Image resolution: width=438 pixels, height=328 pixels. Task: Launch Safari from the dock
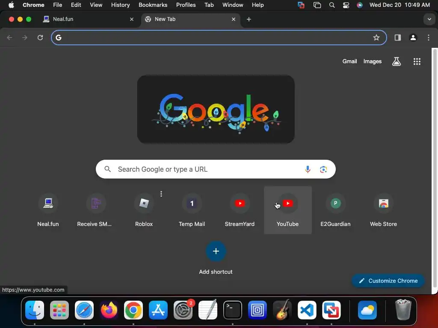84,310
